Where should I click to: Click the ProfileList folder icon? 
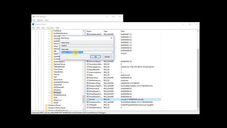(52, 31)
